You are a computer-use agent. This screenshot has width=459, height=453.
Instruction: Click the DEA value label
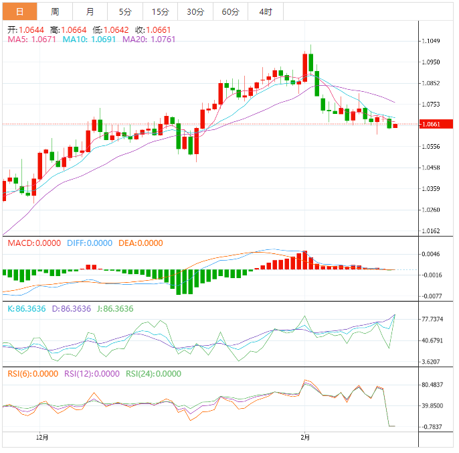coord(140,243)
